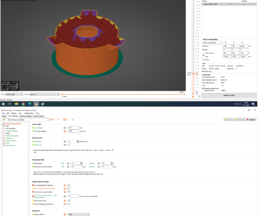Open Edge browser from taskbar
This screenshot has height=216, width=259.
tap(29, 104)
